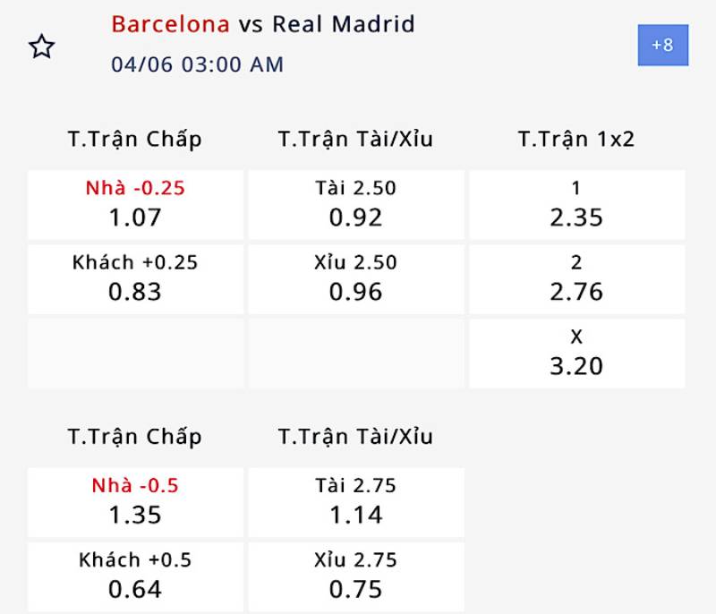This screenshot has height=614, width=716.
Task: Pick Xỉu 2.50 under odds 0.96
Action: (x=355, y=278)
